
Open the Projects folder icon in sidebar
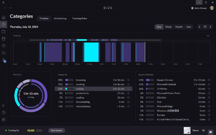point(4,32)
